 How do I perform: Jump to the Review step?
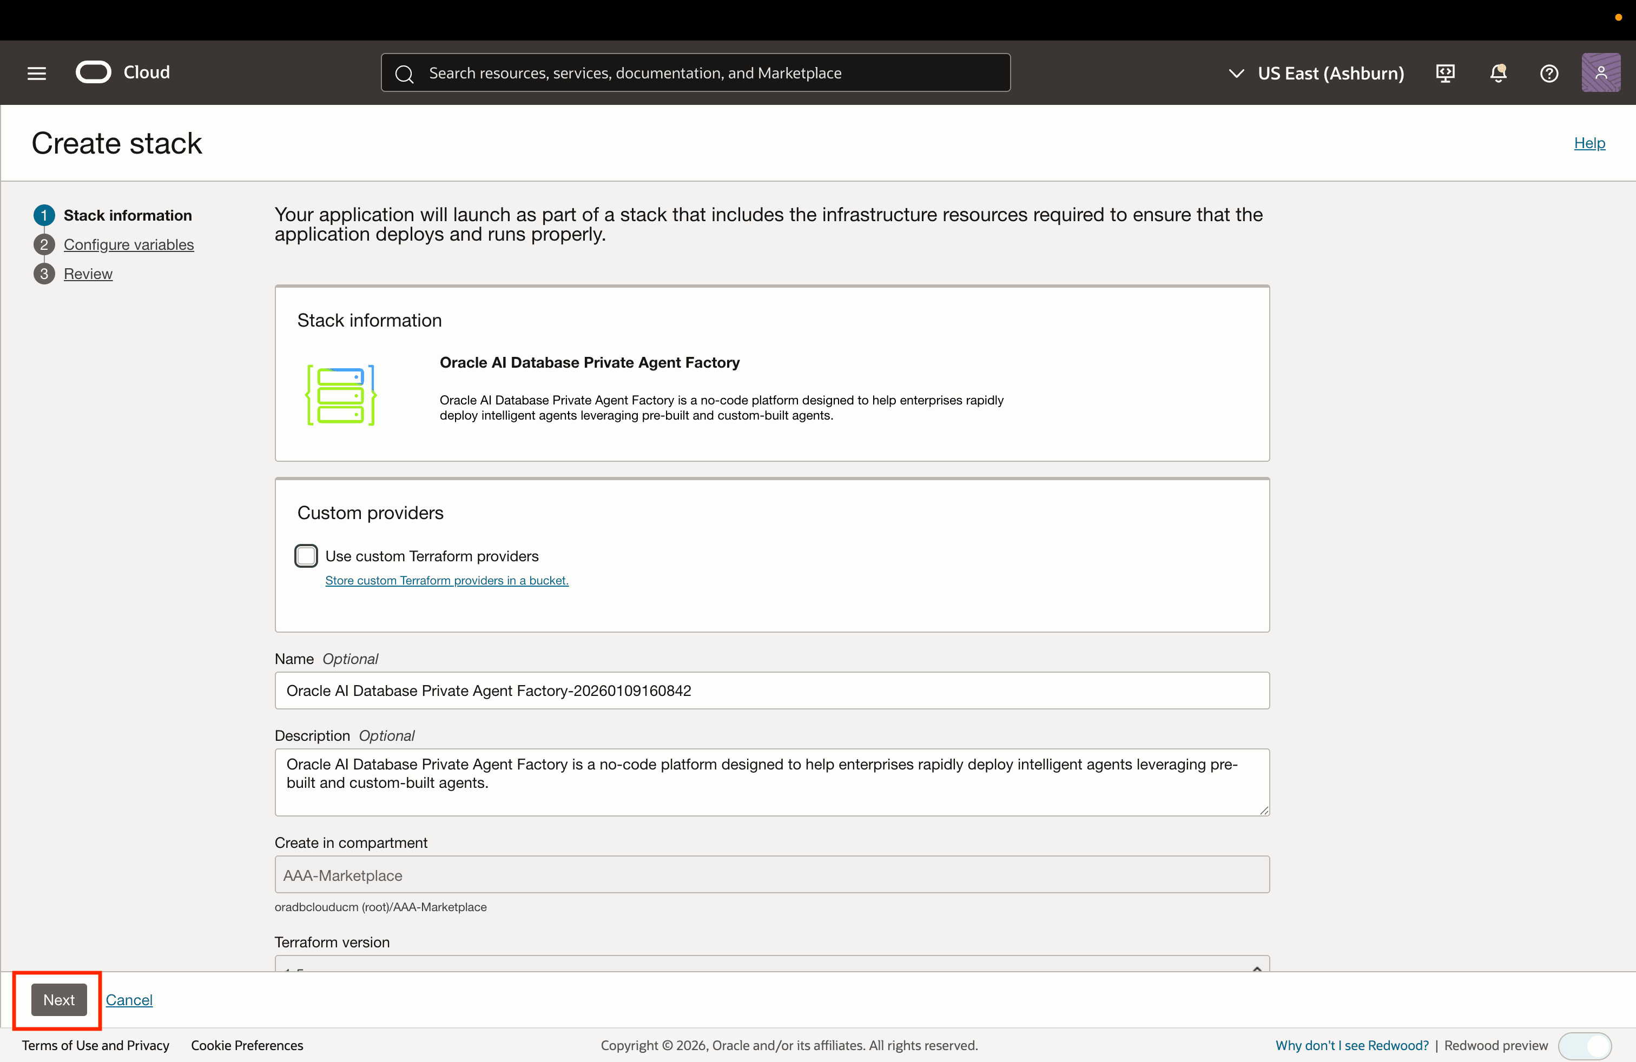coord(88,274)
